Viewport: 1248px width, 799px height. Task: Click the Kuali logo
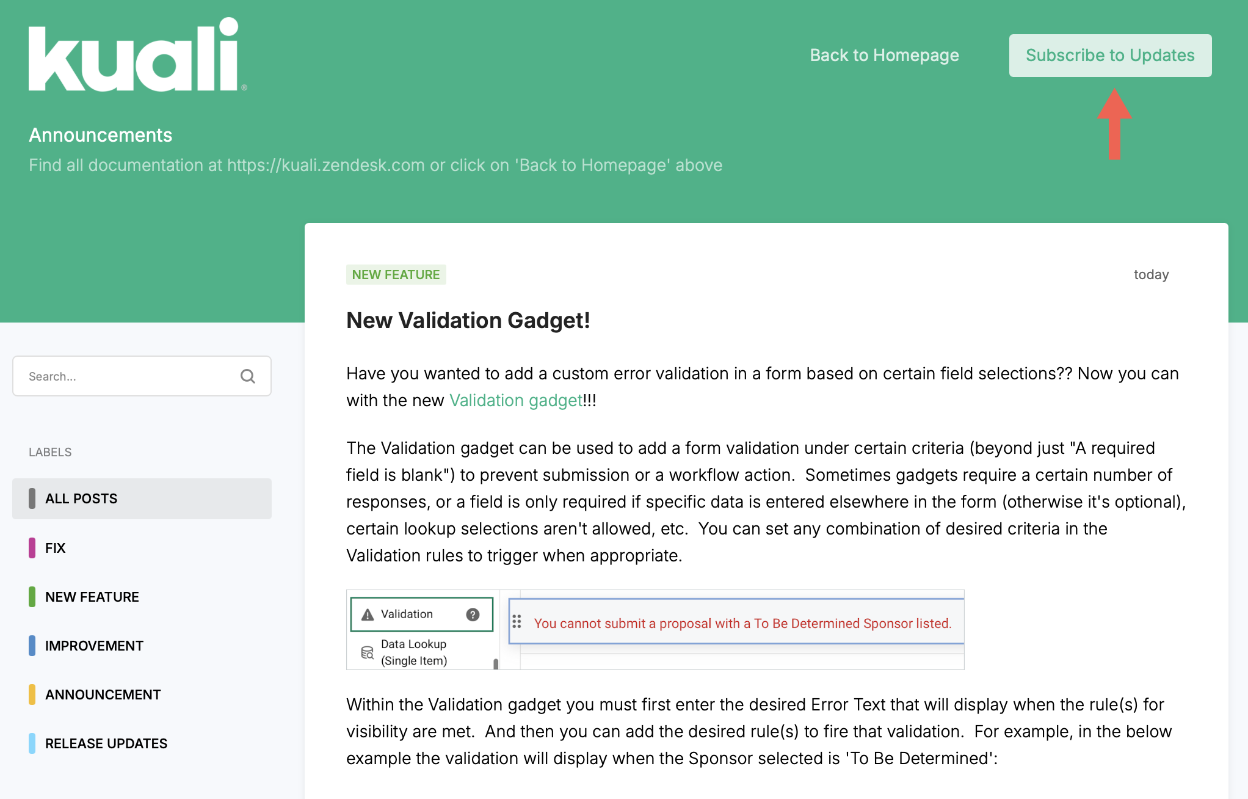(137, 55)
